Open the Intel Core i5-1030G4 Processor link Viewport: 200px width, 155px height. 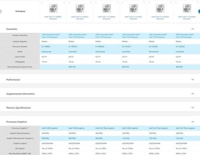[x=160, y=18]
